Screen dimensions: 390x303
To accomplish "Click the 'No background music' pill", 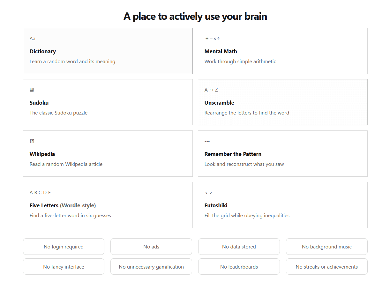I will click(x=327, y=247).
